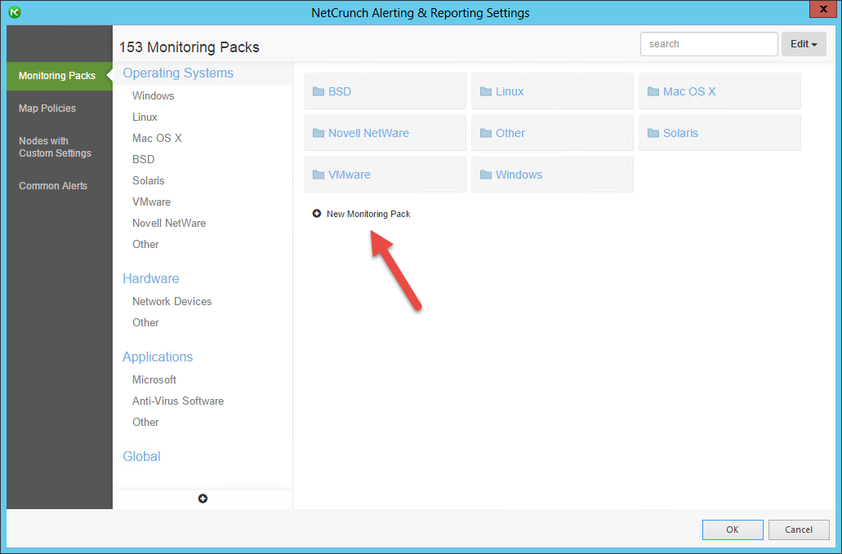This screenshot has width=842, height=554.
Task: Switch to Common Alerts tab
Action: coord(53,186)
